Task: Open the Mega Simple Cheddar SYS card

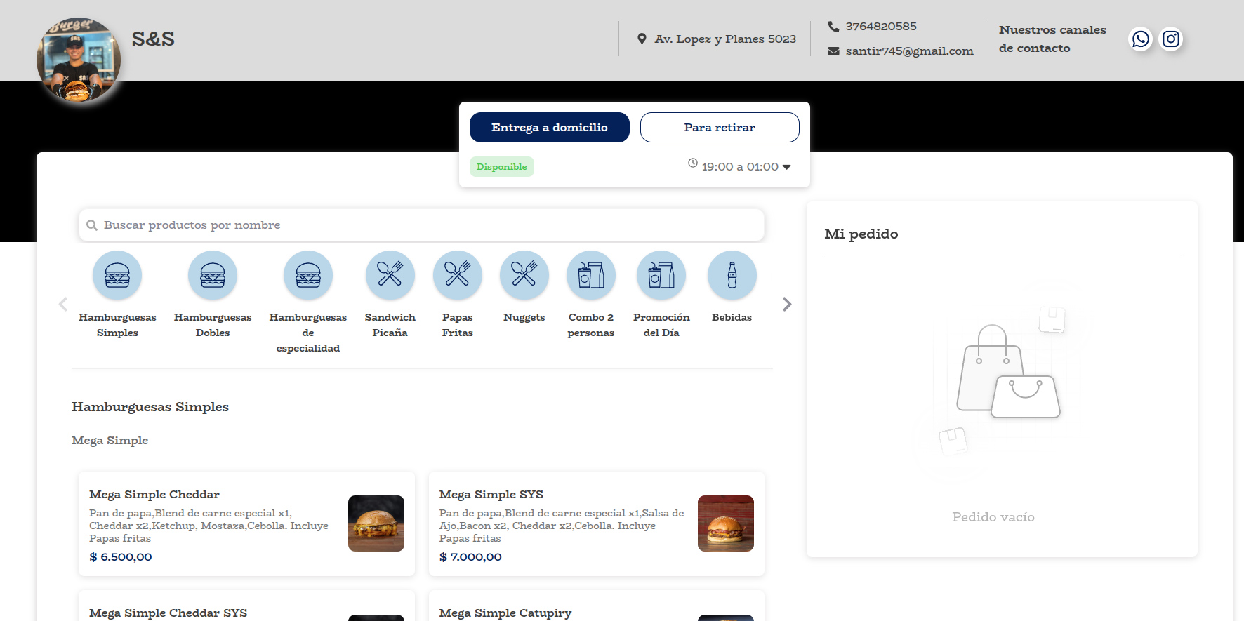Action: point(246,606)
